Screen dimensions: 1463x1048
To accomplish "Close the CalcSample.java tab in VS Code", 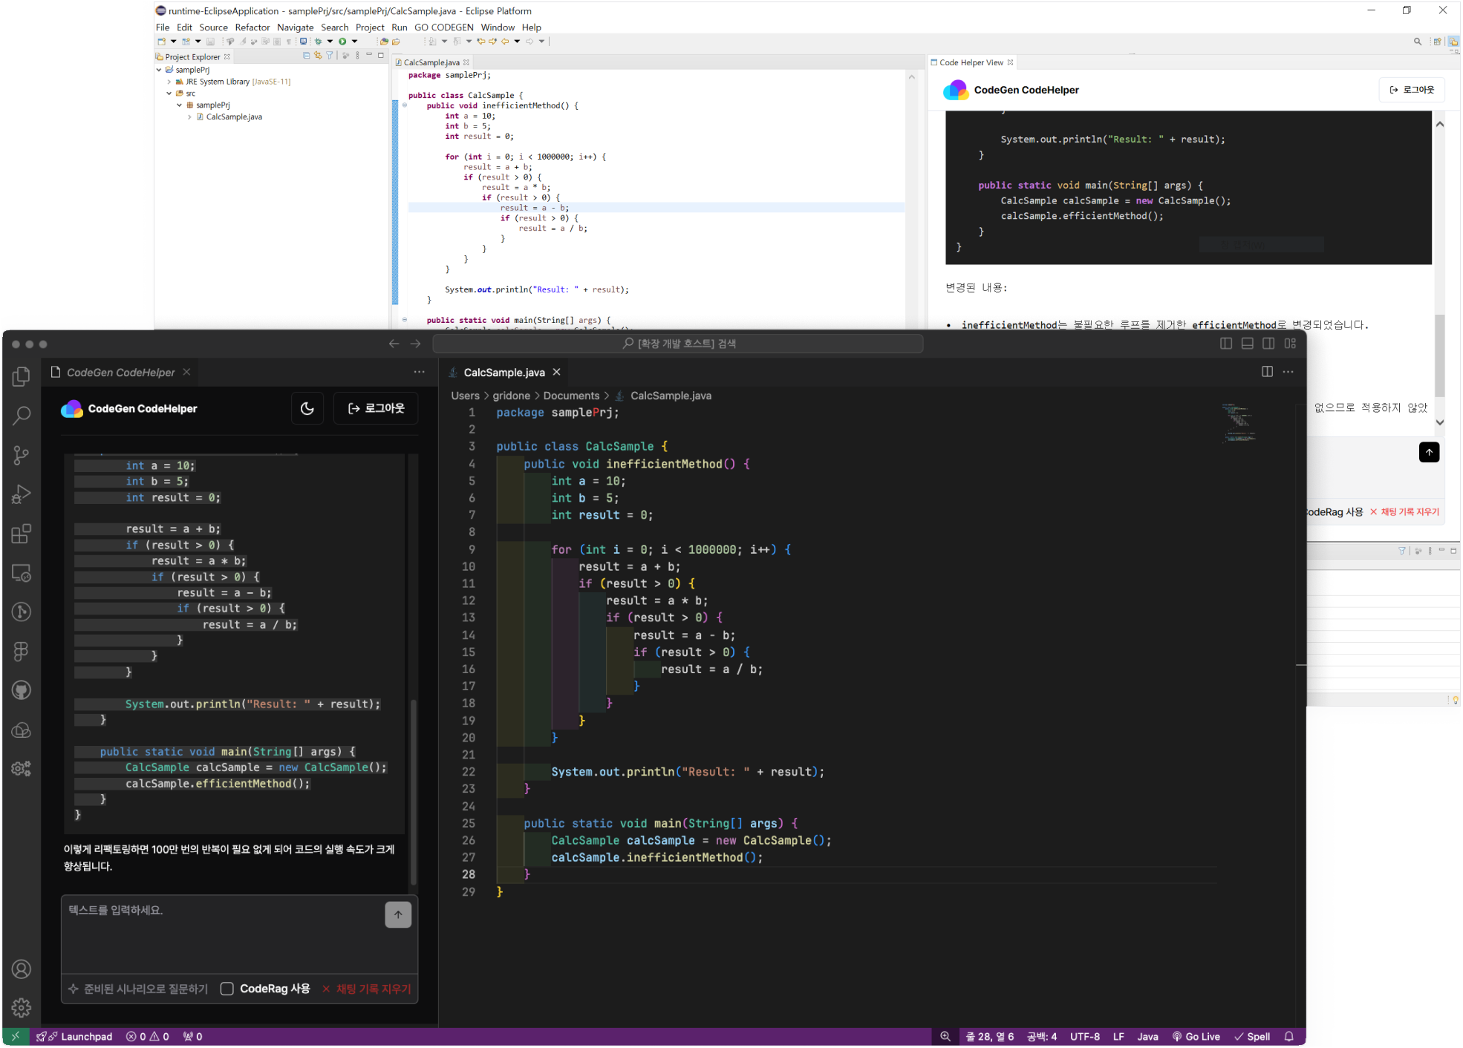I will pyautogui.click(x=556, y=372).
